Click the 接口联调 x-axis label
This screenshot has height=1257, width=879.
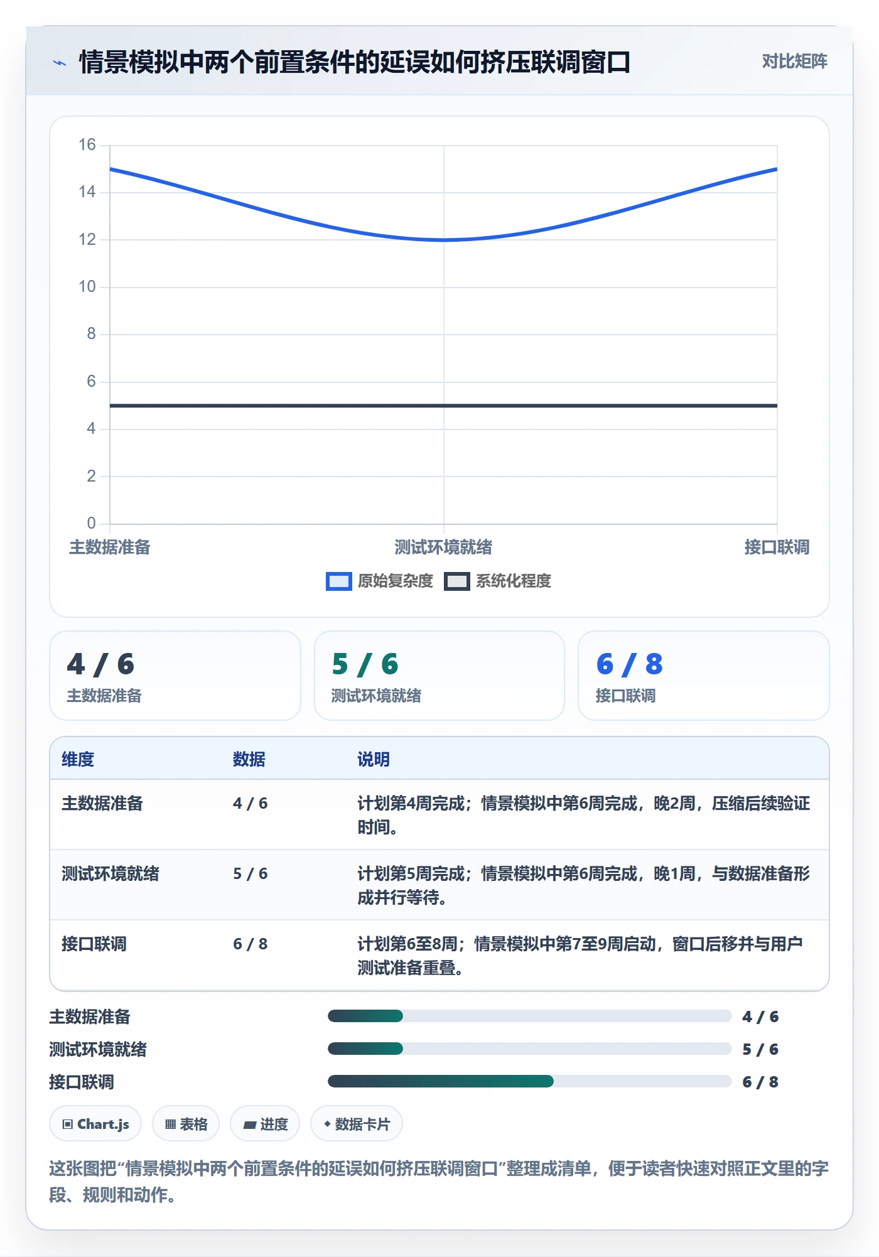[777, 548]
